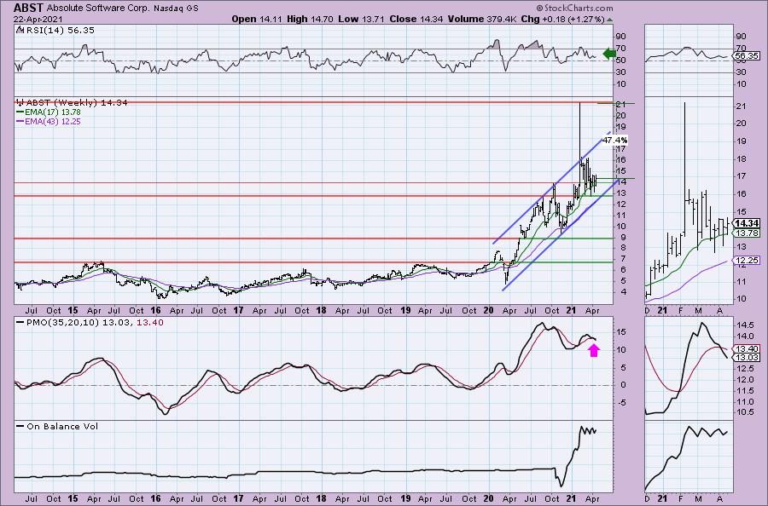Viewport: 768px width, 506px height.
Task: Click the small chart-type icon before RSI(14)
Action: pyautogui.click(x=20, y=30)
